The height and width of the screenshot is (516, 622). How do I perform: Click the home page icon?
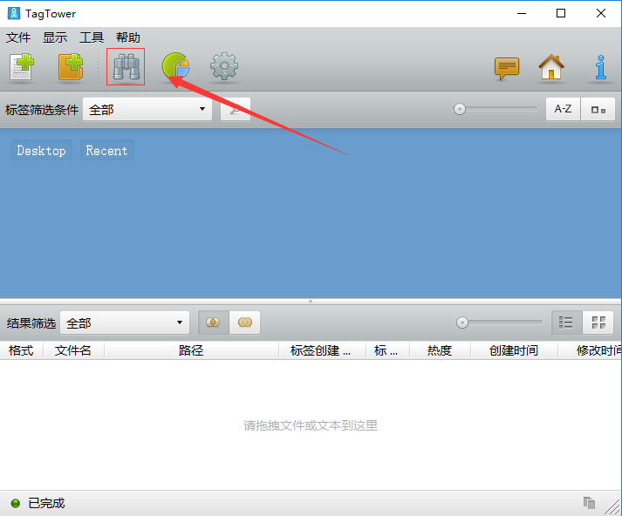coord(551,66)
